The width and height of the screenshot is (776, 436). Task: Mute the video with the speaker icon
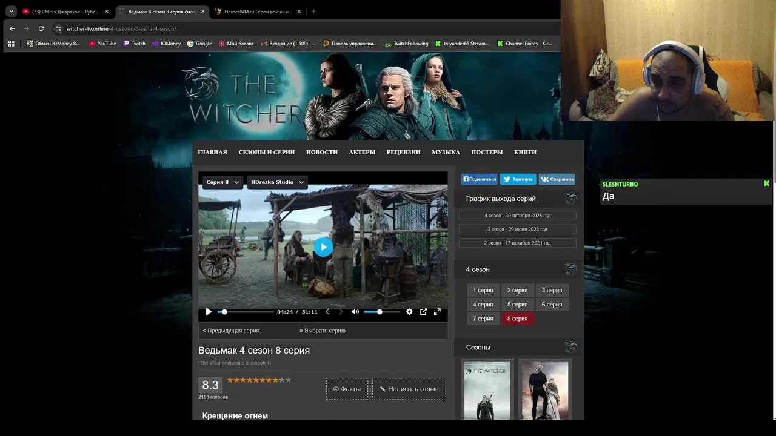coord(355,312)
